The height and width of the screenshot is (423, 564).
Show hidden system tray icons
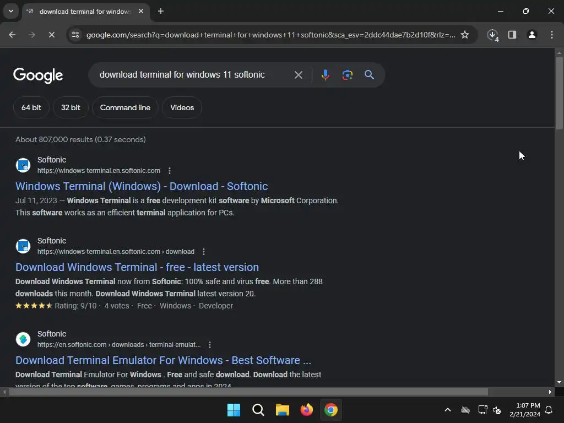[447, 410]
